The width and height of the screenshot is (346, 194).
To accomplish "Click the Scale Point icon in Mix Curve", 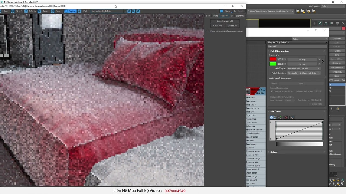I will pos(275,117).
